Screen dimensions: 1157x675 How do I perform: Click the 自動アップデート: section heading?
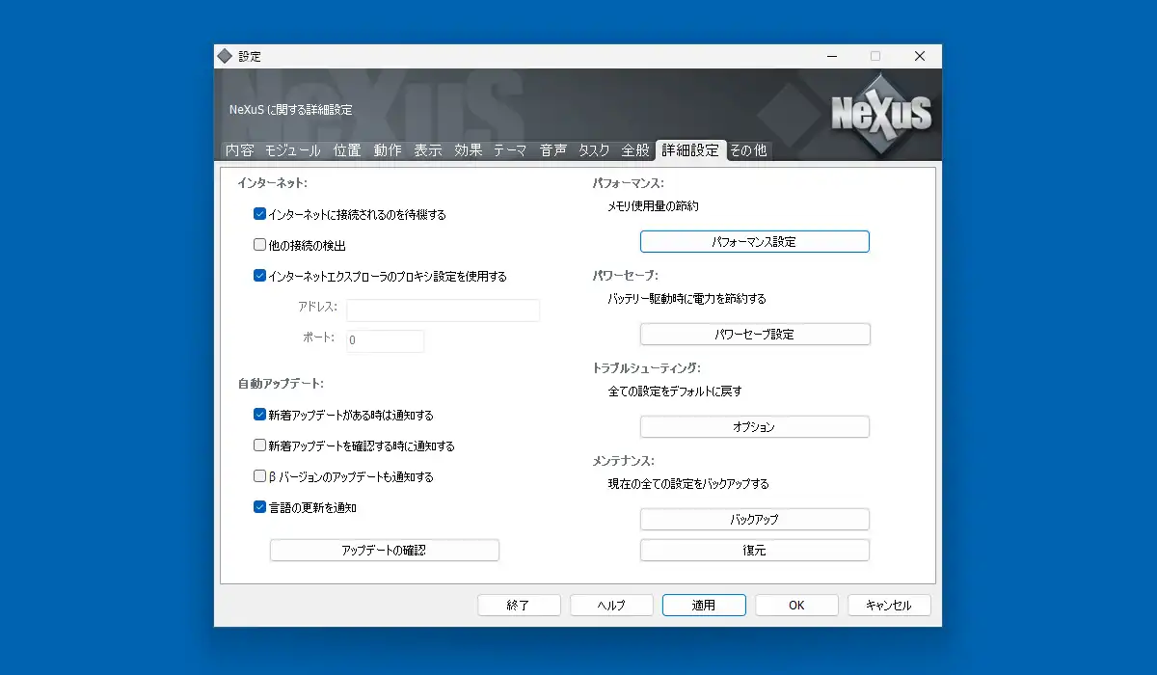281,384
